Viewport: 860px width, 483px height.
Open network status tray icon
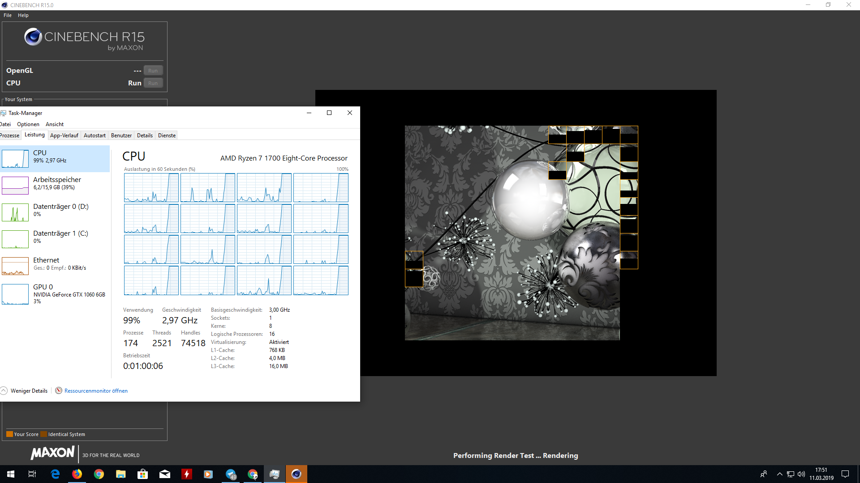point(791,474)
